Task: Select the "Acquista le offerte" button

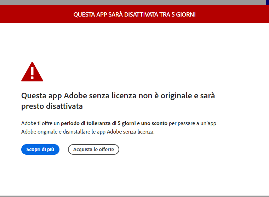Action: click(x=93, y=149)
